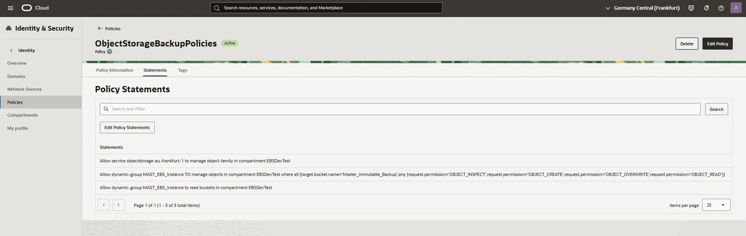Click the magnifier in Search and Filter
Image resolution: width=746 pixels, height=236 pixels.
click(x=106, y=109)
